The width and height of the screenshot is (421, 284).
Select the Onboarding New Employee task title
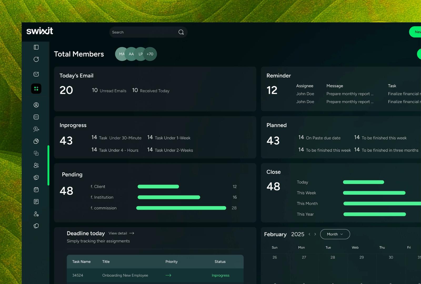125,275
